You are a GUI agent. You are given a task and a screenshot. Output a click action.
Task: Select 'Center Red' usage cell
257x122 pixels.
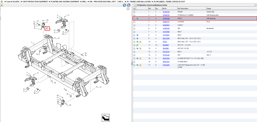coord(210,12)
